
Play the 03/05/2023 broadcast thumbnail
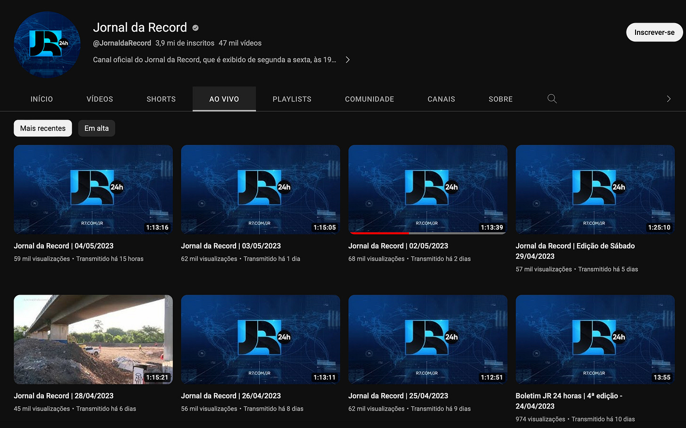click(x=261, y=189)
